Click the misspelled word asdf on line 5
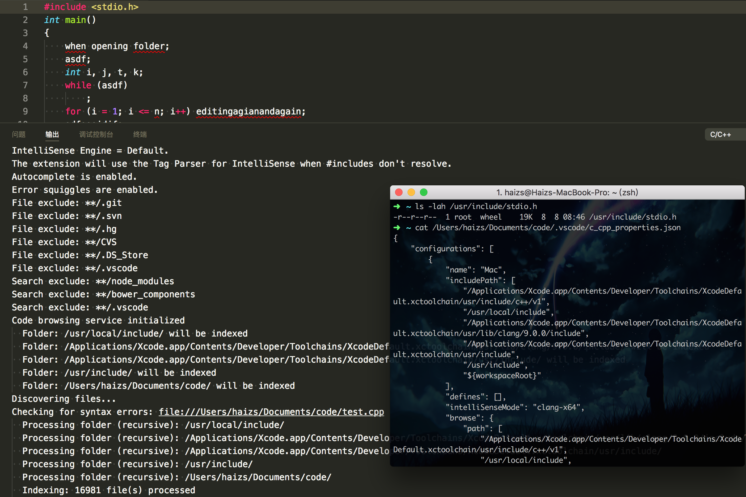This screenshot has height=497, width=746. pyautogui.click(x=76, y=59)
